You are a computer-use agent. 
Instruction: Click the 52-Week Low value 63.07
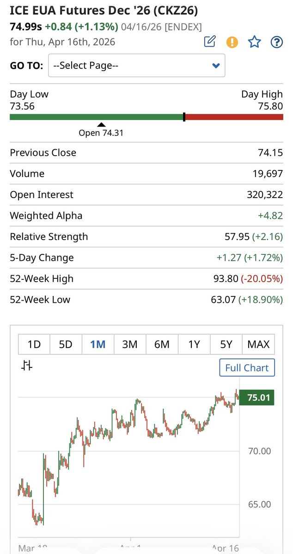tap(224, 300)
